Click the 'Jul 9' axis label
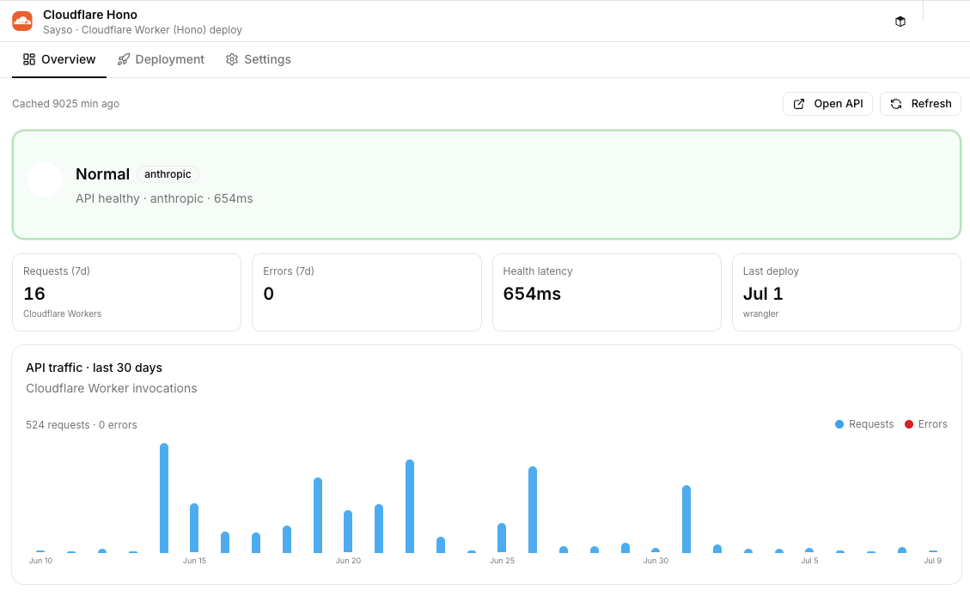This screenshot has height=596, width=970. (x=933, y=561)
